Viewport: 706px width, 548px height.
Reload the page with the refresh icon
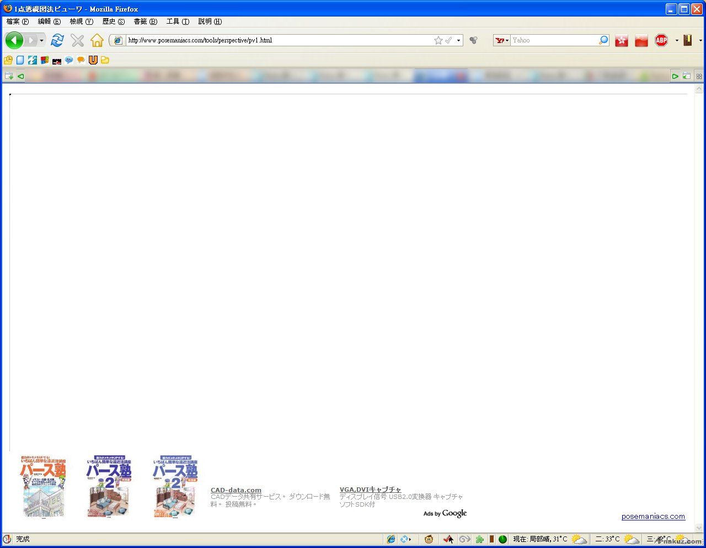click(x=57, y=40)
